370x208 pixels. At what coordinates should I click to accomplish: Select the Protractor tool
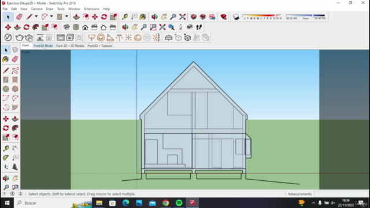click(x=6, y=157)
